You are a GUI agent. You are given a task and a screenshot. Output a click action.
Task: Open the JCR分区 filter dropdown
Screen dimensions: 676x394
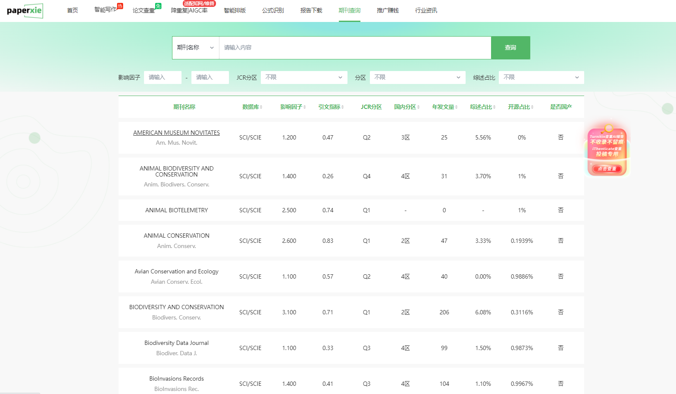(304, 78)
